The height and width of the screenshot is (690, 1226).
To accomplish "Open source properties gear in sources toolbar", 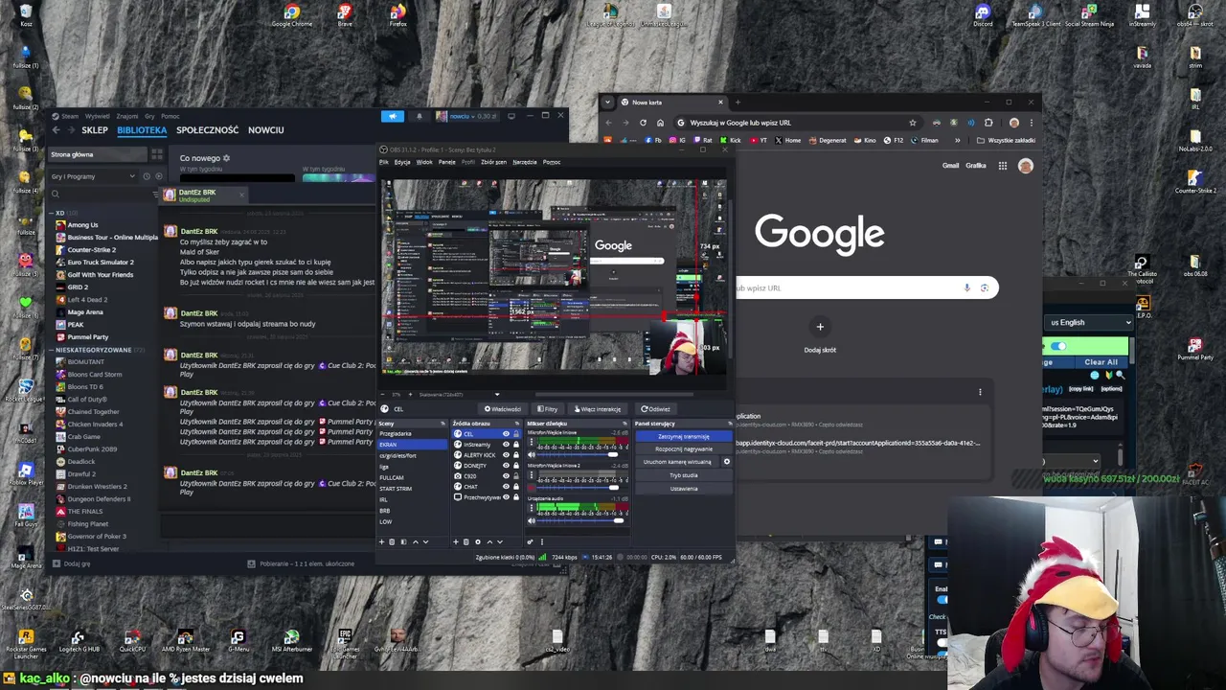I will 478,541.
